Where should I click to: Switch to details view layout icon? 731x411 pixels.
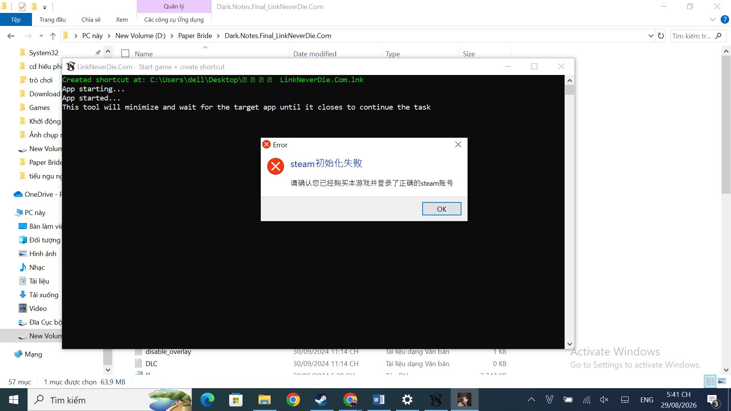coord(710,381)
